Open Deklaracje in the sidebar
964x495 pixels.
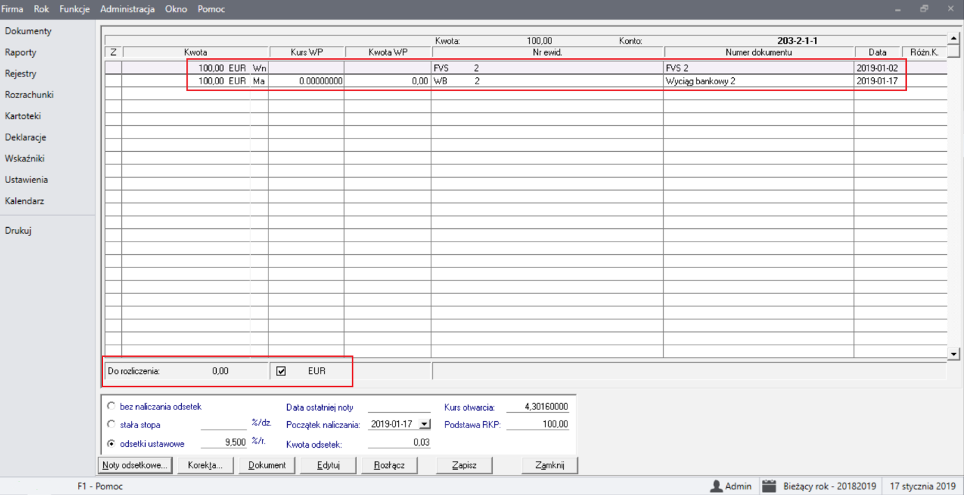coord(25,137)
